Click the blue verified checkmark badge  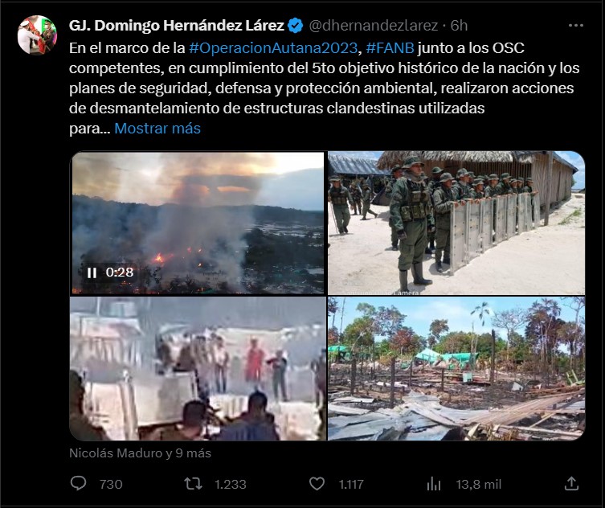click(295, 26)
